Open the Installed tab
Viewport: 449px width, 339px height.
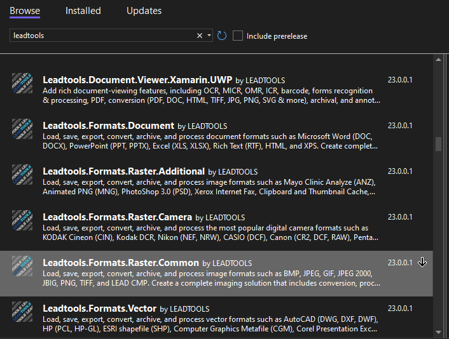(83, 11)
